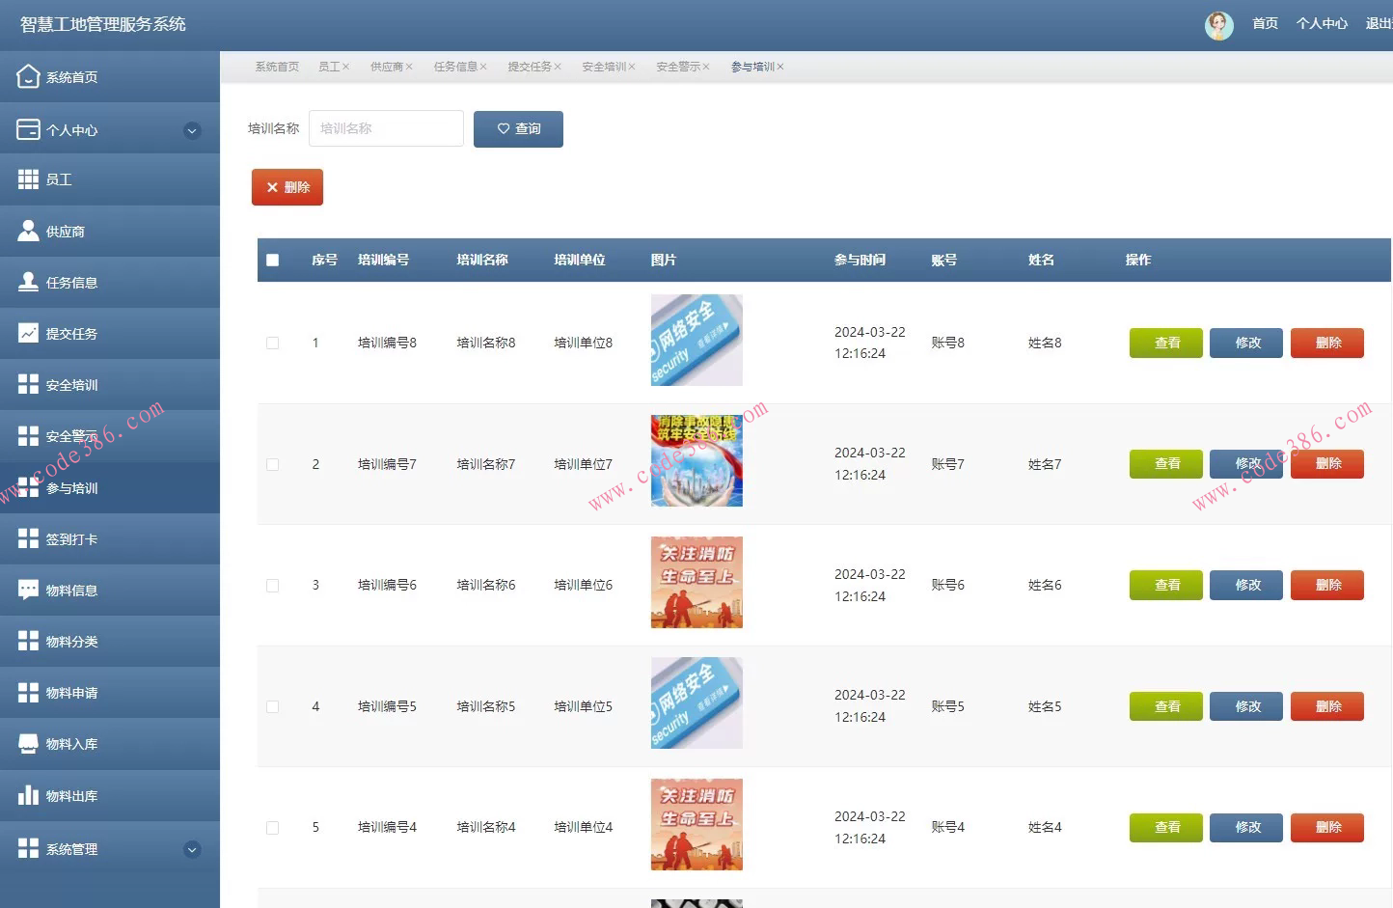
Task: Click the 物料出库 material outbound icon
Action: 28,794
